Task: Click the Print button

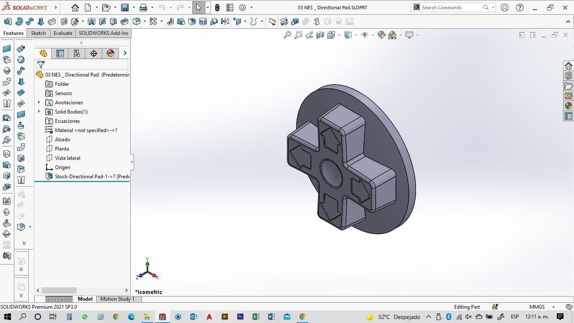Action: (143, 8)
